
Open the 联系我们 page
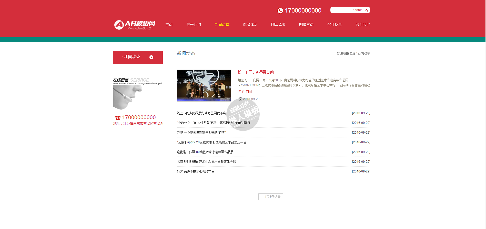tap(363, 25)
